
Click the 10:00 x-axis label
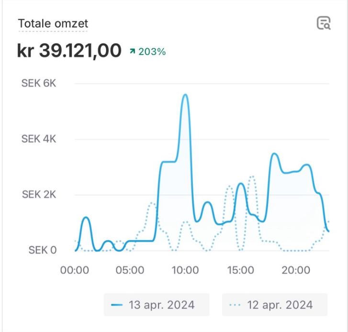coord(185,270)
